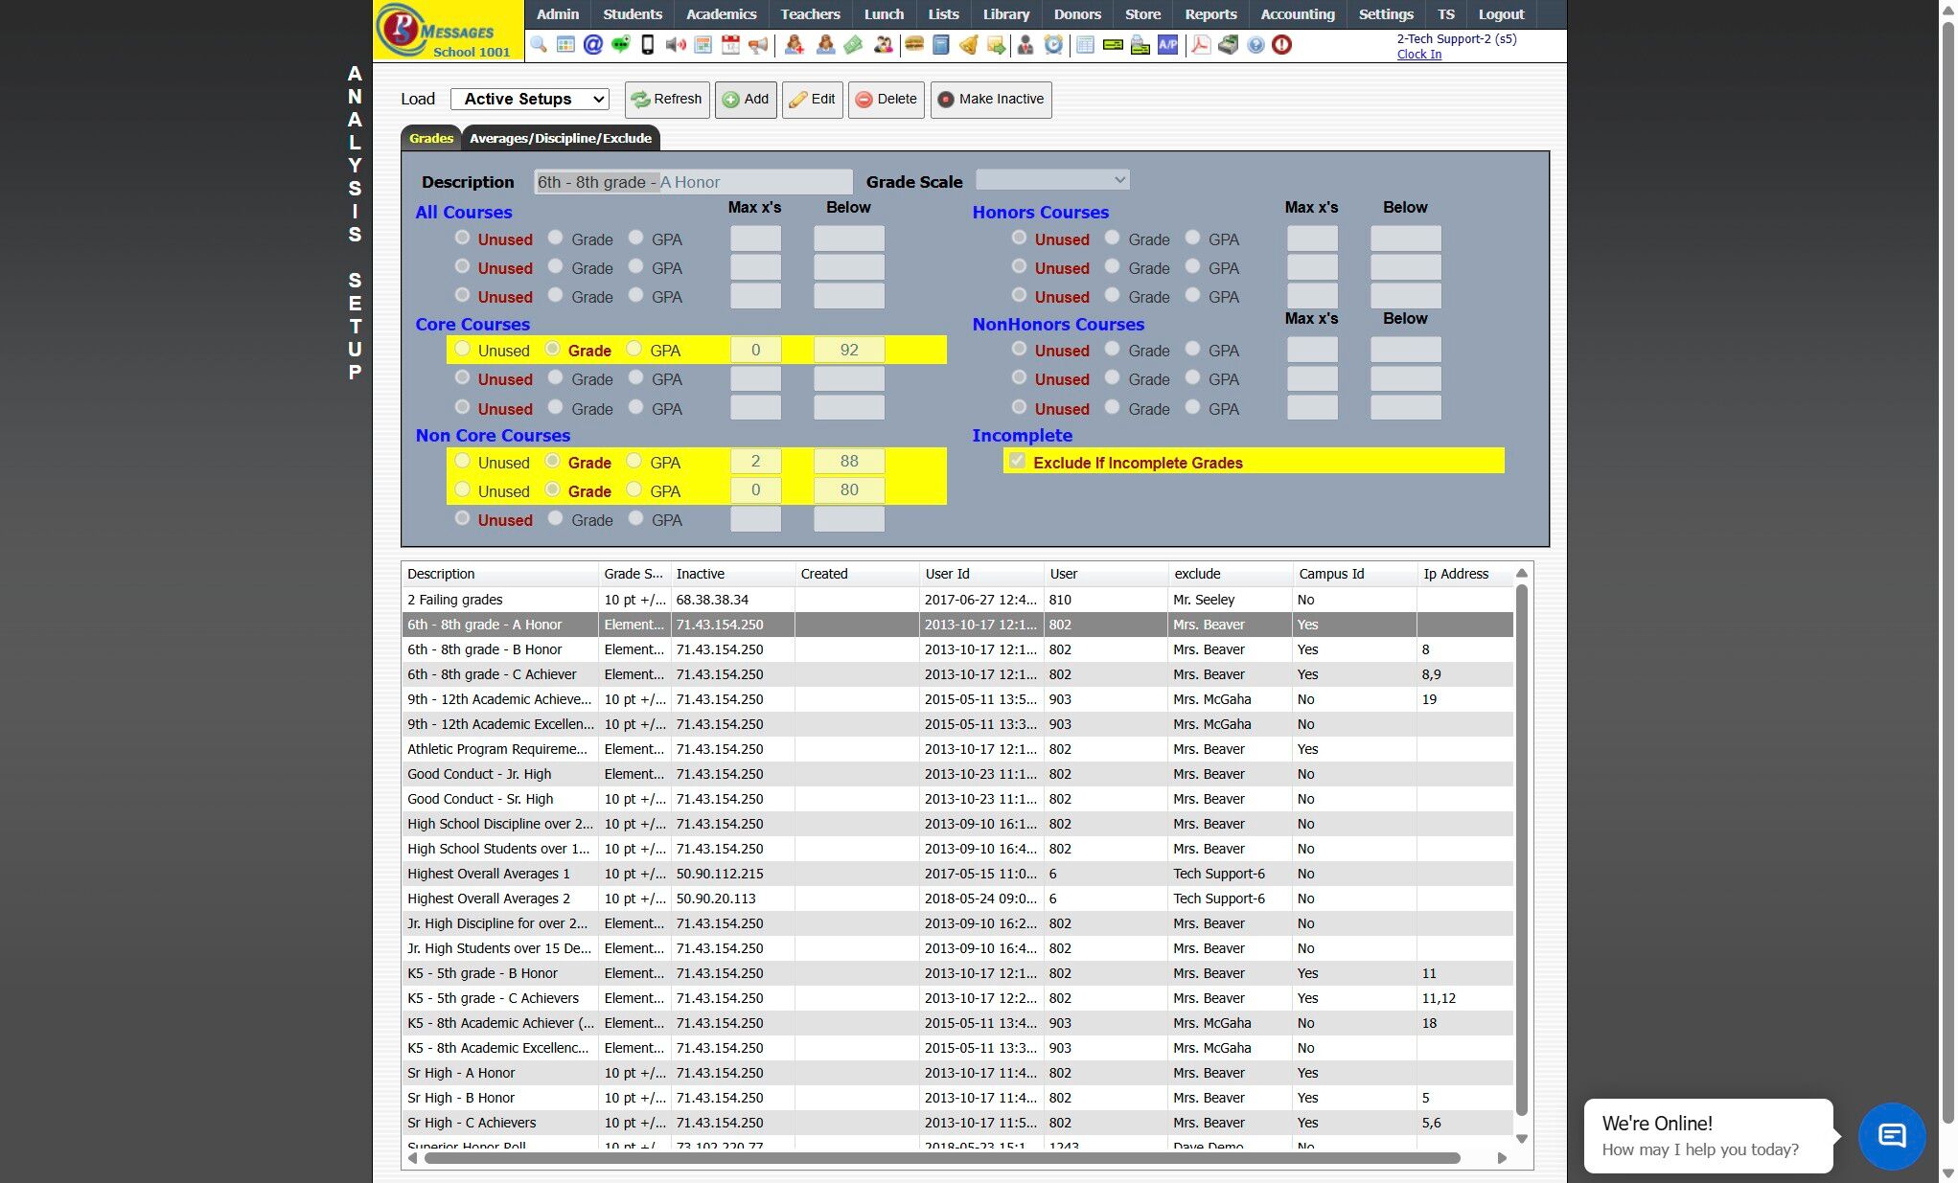Click the Make Inactive button
The width and height of the screenshot is (1958, 1183).
pos(990,99)
